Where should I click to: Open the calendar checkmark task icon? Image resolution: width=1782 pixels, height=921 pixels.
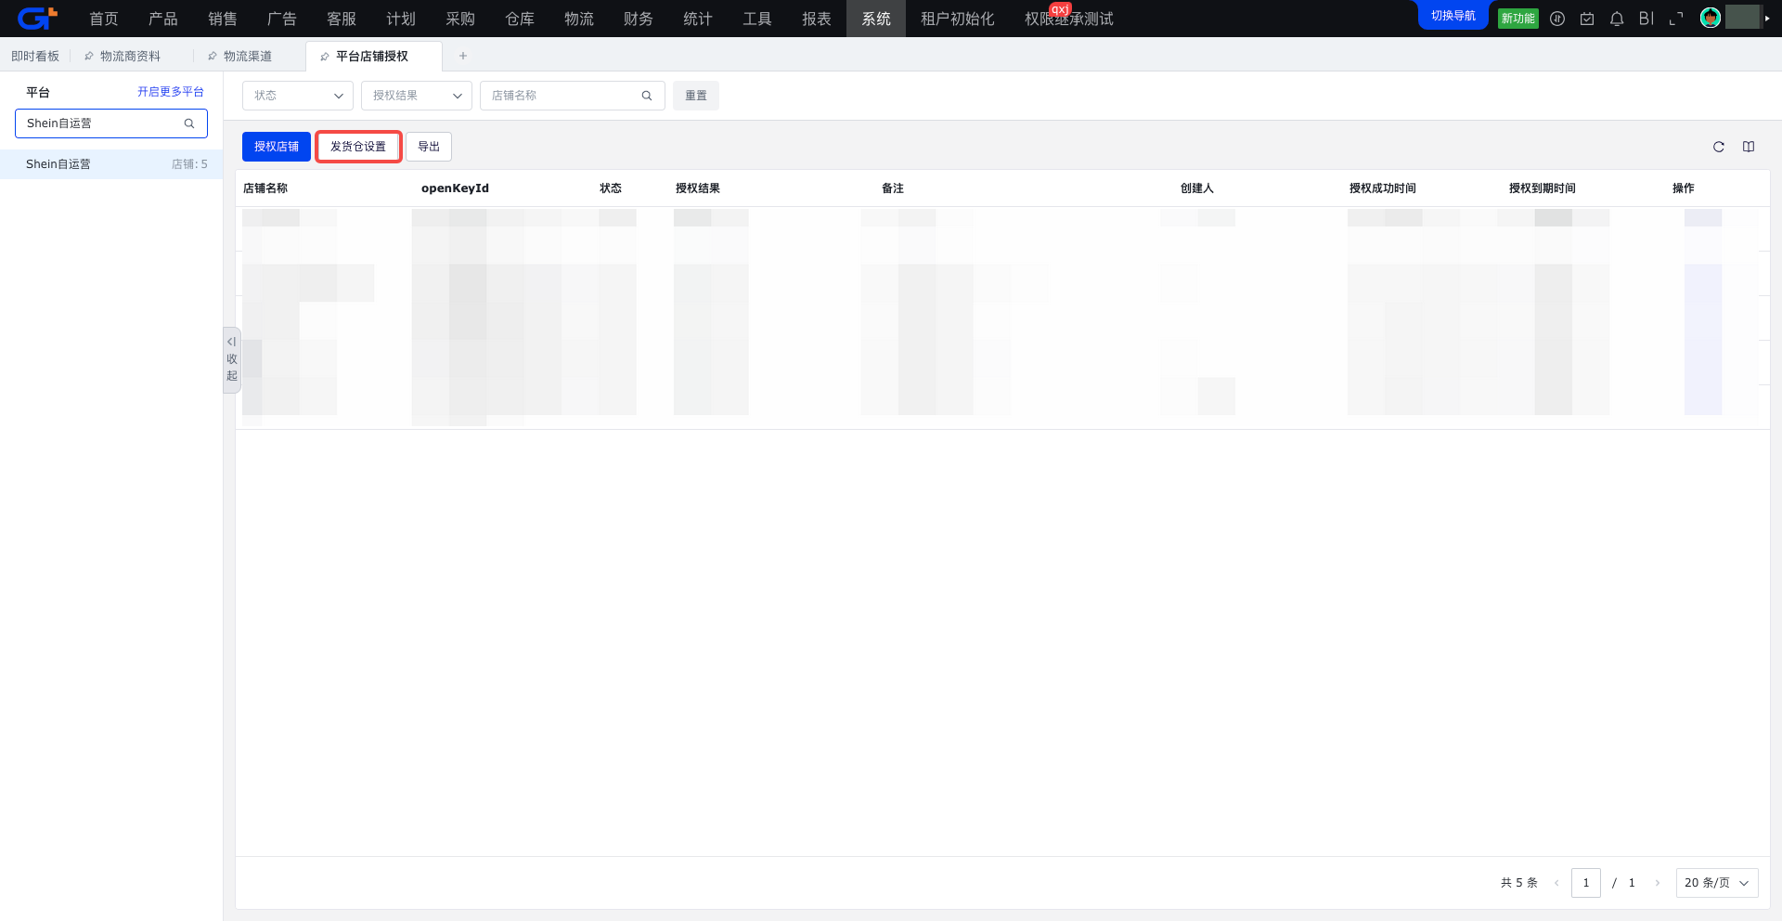click(x=1587, y=19)
